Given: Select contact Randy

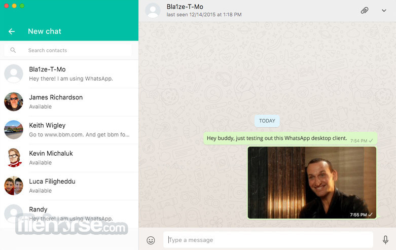Looking at the screenshot, I should (69, 214).
